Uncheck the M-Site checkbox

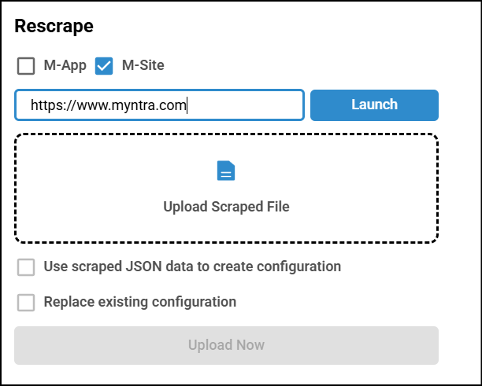[104, 66]
